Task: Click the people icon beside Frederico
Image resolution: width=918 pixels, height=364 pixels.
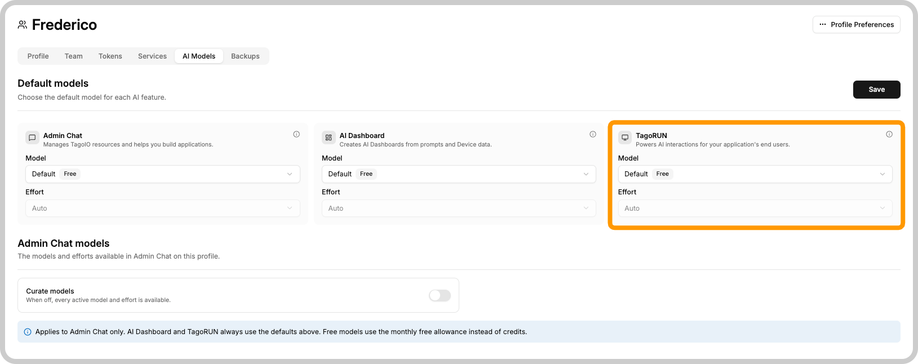Action: (x=23, y=25)
